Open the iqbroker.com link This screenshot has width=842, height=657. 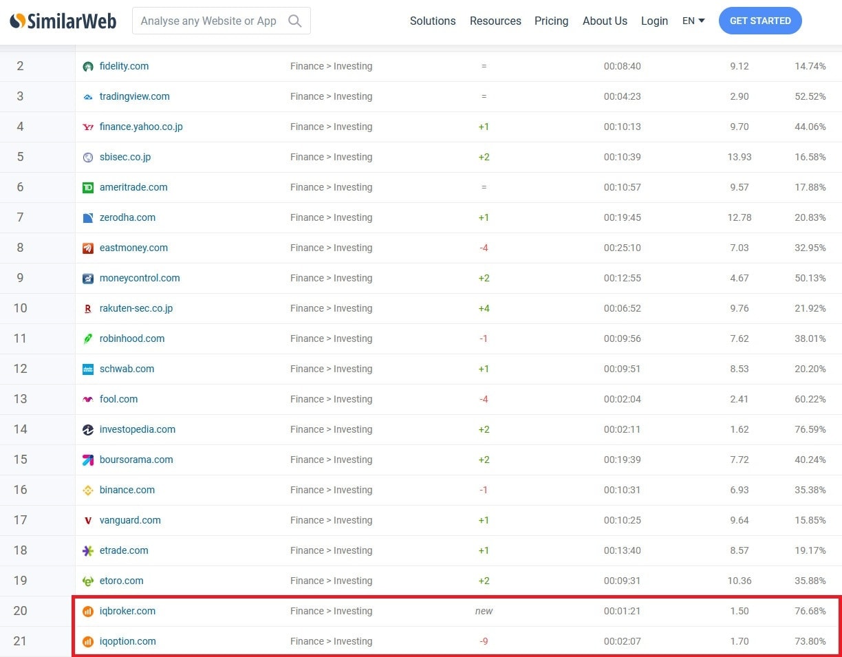pyautogui.click(x=127, y=611)
